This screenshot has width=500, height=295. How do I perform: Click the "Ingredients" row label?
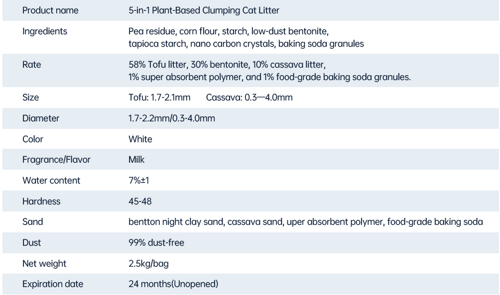coord(45,31)
